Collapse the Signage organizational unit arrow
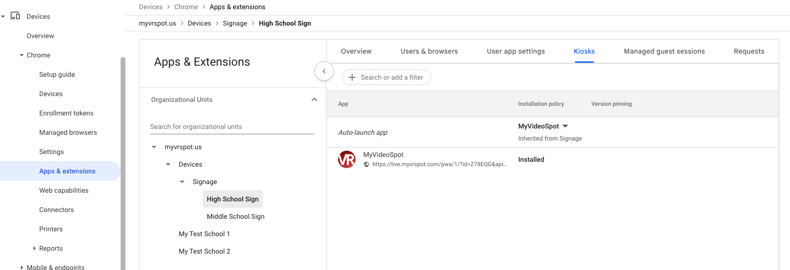 (x=182, y=182)
